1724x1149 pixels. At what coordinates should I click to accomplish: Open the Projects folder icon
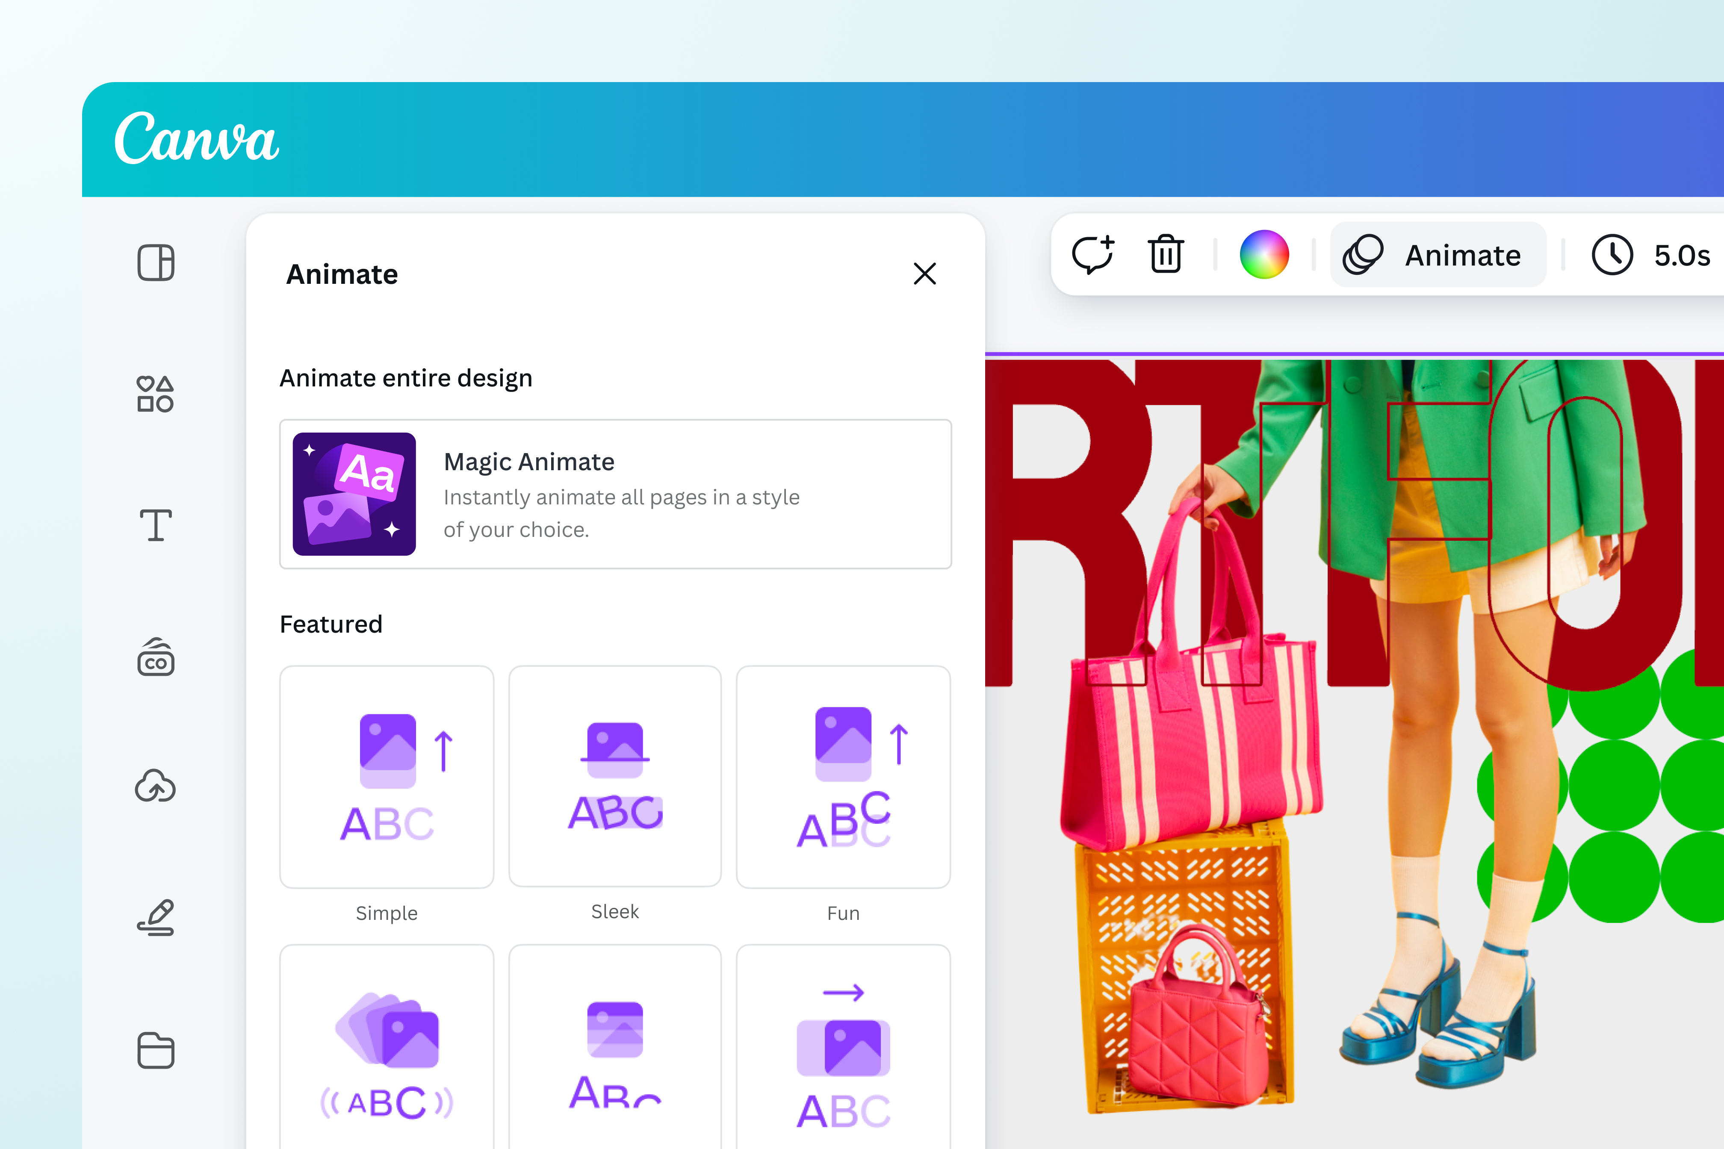(155, 1050)
